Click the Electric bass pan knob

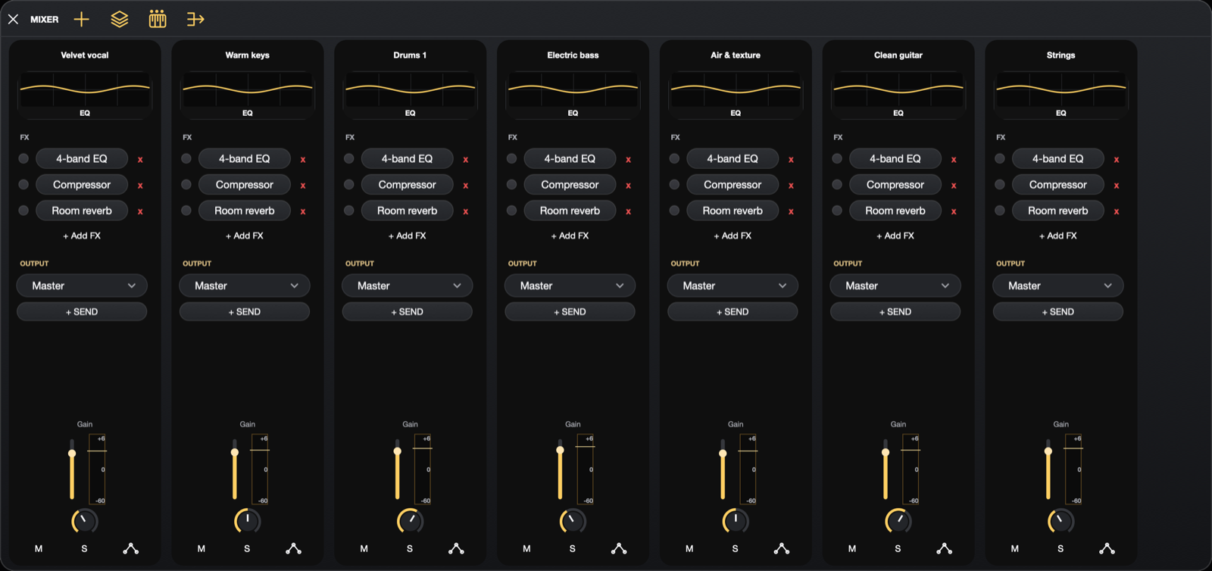573,521
